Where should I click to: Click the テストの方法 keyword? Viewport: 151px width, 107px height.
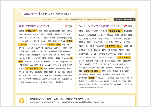[110, 61]
